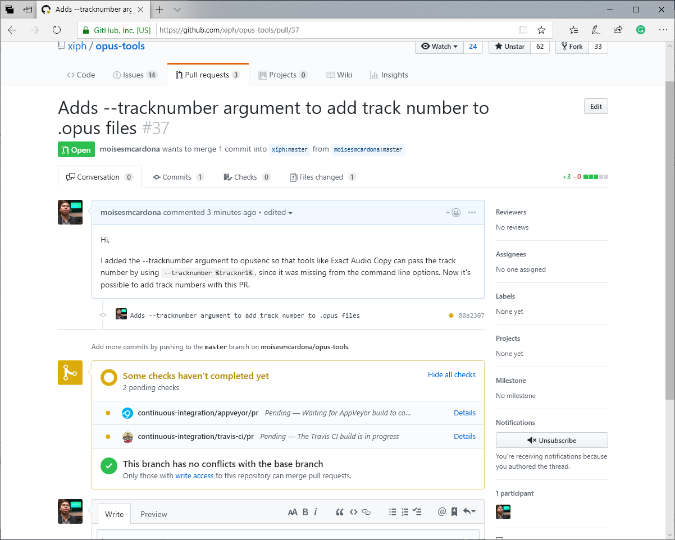Image resolution: width=675 pixels, height=540 pixels.
Task: Insert a bulleted list
Action: pyautogui.click(x=393, y=512)
